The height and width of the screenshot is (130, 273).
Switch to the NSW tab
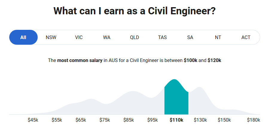[51, 37]
